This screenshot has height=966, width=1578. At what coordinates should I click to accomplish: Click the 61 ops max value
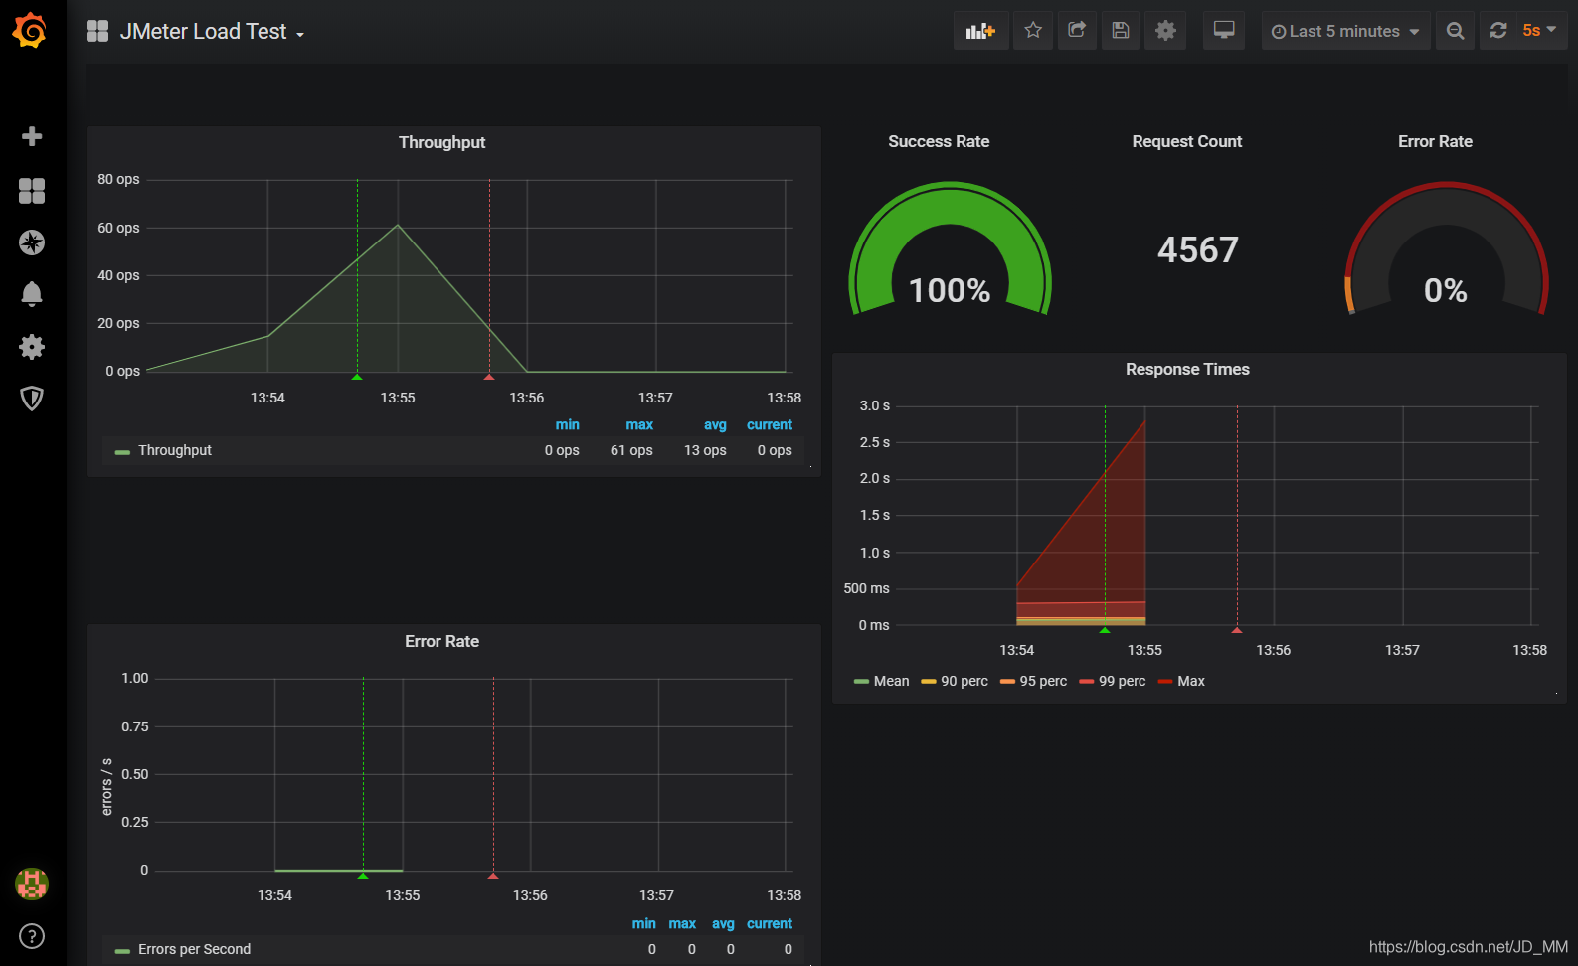pos(631,450)
